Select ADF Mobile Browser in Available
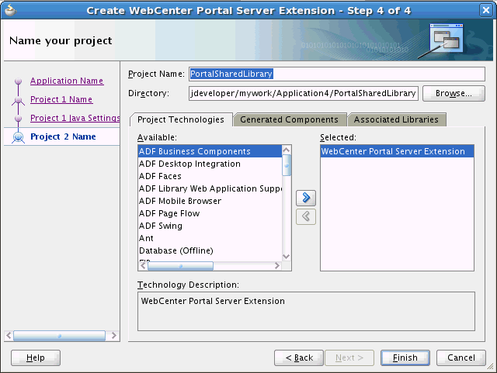This screenshot has height=373, width=497. coord(210,201)
